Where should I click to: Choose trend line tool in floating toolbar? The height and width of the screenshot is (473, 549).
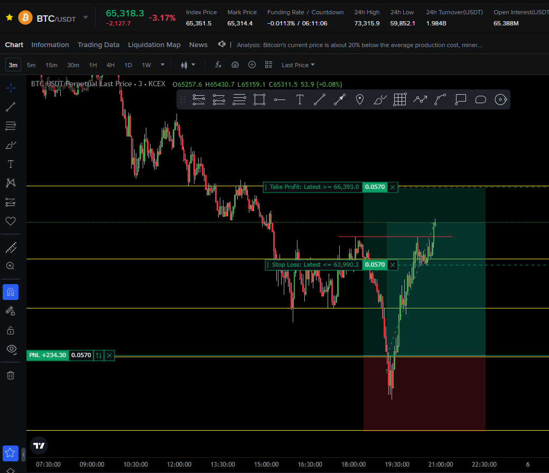(x=319, y=99)
